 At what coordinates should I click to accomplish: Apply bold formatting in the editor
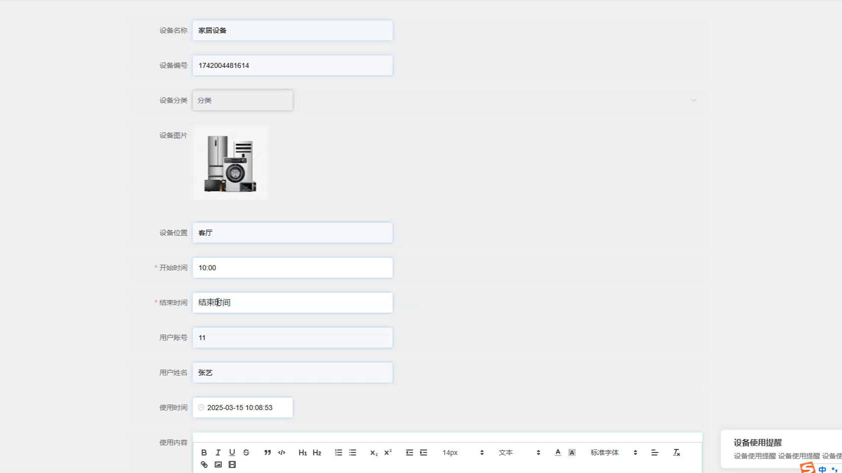point(204,453)
